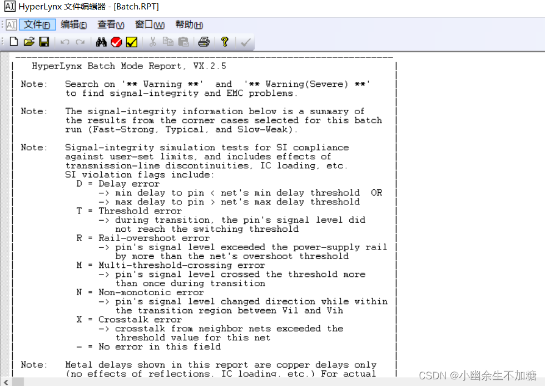Open the 帮助(H) menu

189,25
